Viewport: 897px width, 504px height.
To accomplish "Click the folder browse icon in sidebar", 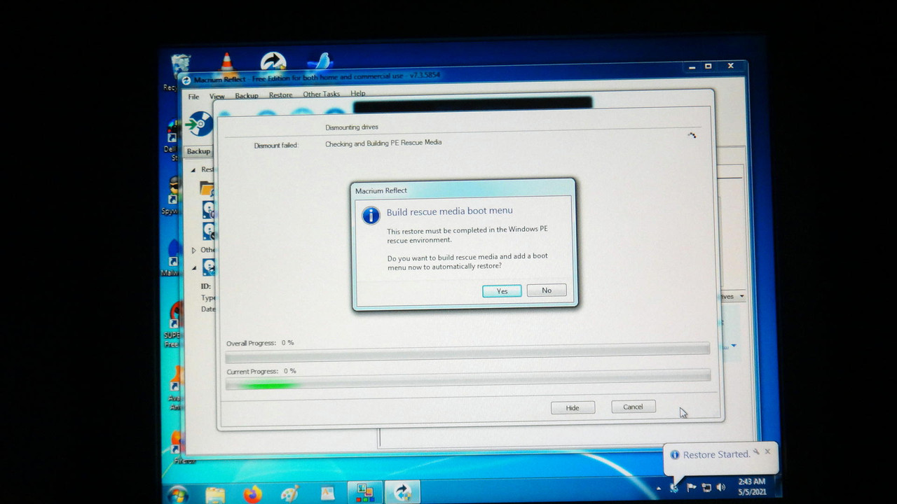I will point(207,188).
